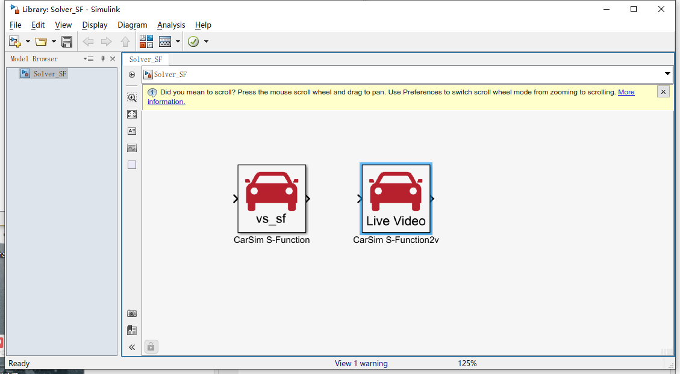Click the info icon in notification bar
The height and width of the screenshot is (374, 680).
click(152, 92)
